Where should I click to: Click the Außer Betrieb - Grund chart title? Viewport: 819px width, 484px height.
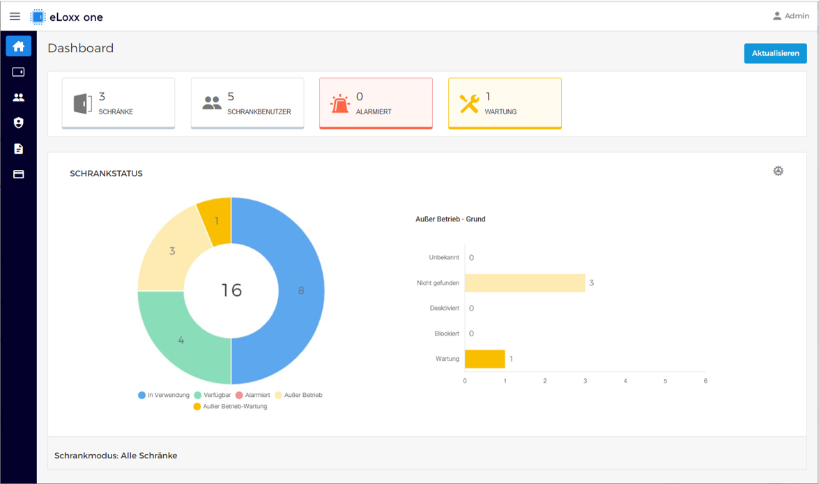click(x=450, y=219)
